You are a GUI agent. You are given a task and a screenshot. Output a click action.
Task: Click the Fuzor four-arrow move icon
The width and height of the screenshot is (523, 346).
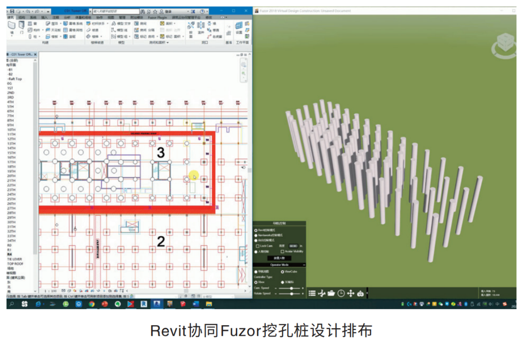pos(351,293)
